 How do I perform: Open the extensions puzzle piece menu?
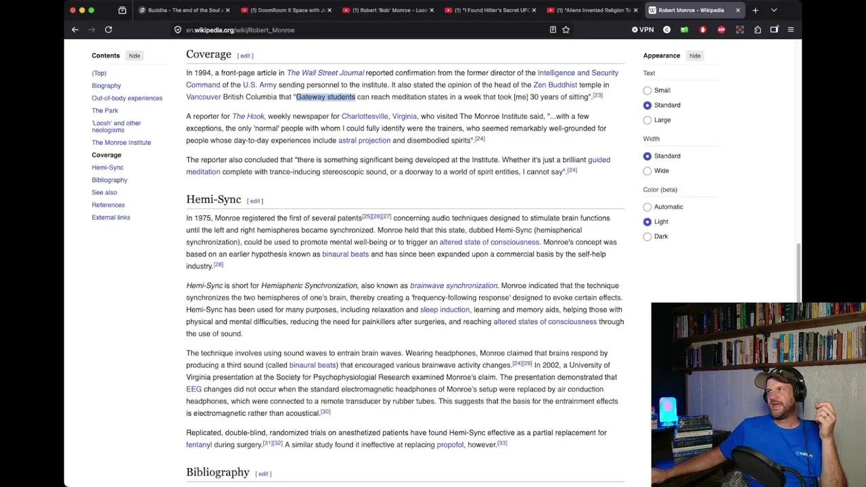pos(757,30)
